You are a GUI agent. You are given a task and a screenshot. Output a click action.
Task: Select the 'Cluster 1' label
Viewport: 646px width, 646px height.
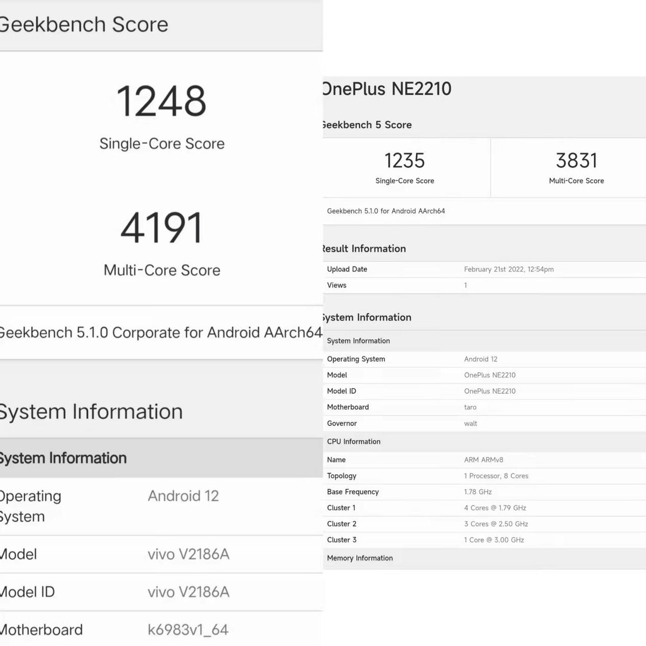tap(341, 508)
